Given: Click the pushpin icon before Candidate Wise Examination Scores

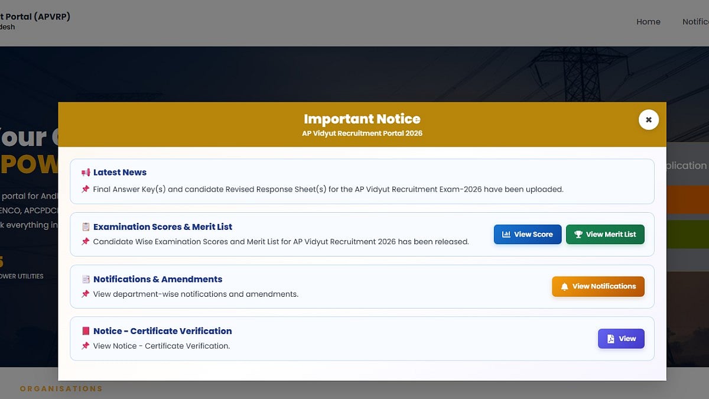Looking at the screenshot, I should point(86,242).
